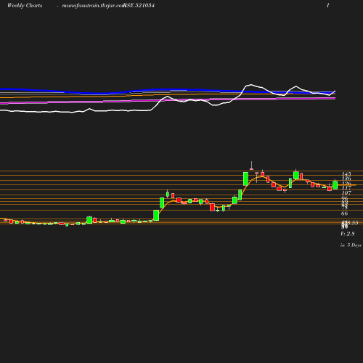Click the Weekly Charts title text

click(x=25, y=6)
